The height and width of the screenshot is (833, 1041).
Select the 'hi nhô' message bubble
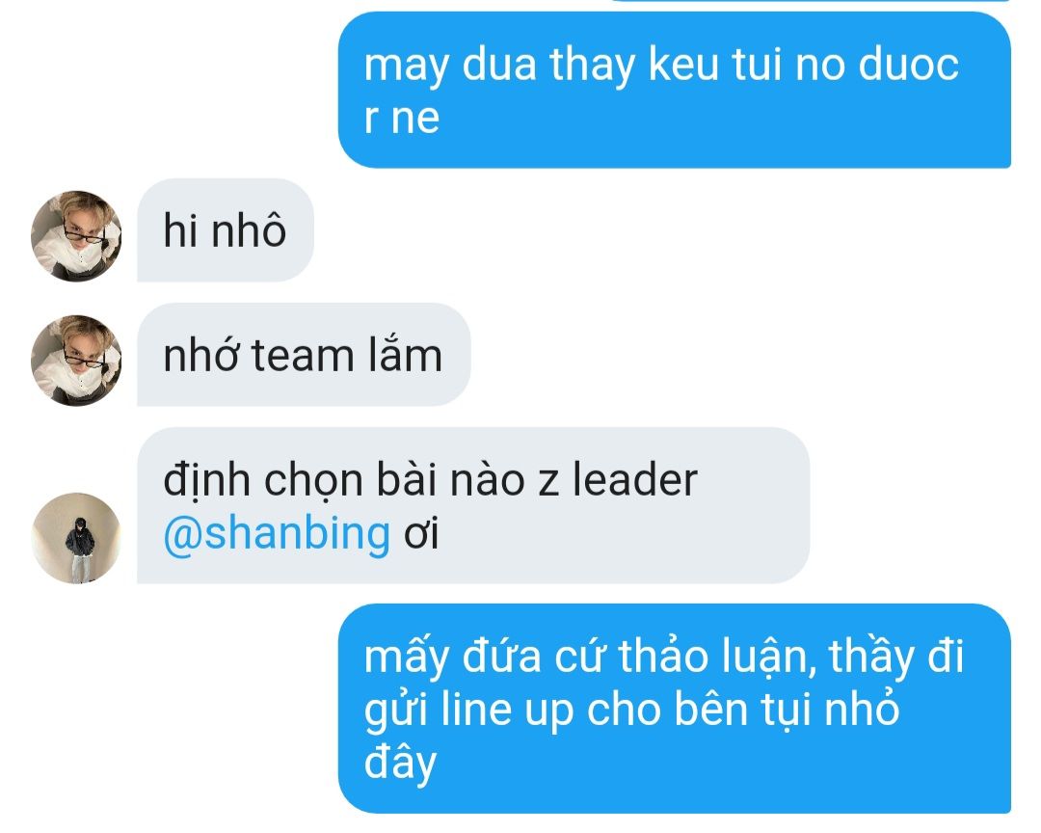(x=225, y=229)
